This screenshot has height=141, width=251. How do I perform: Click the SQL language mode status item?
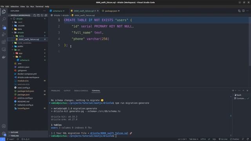214,139
